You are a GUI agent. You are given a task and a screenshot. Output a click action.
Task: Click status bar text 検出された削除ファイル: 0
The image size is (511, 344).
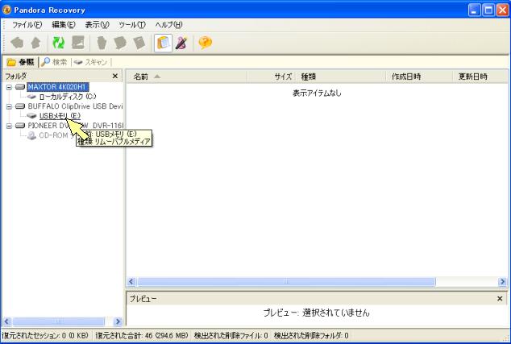[x=231, y=335]
